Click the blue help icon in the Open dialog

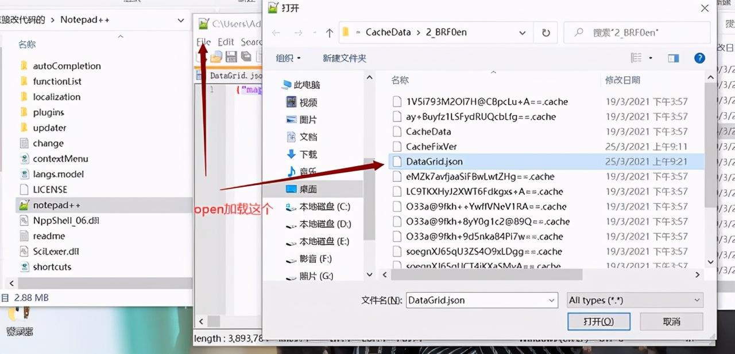[699, 58]
